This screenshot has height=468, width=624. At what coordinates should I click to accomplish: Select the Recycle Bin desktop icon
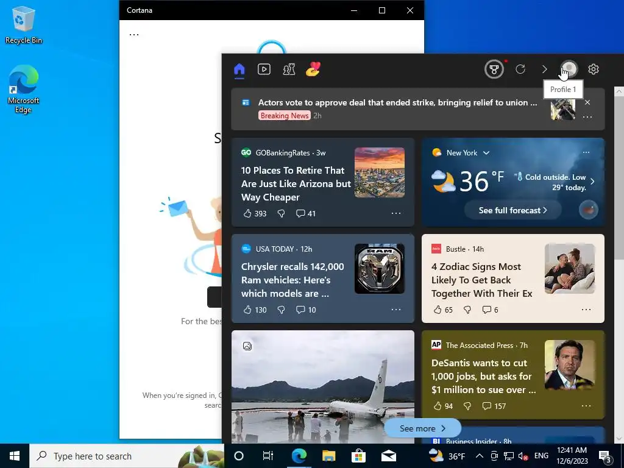[24, 24]
